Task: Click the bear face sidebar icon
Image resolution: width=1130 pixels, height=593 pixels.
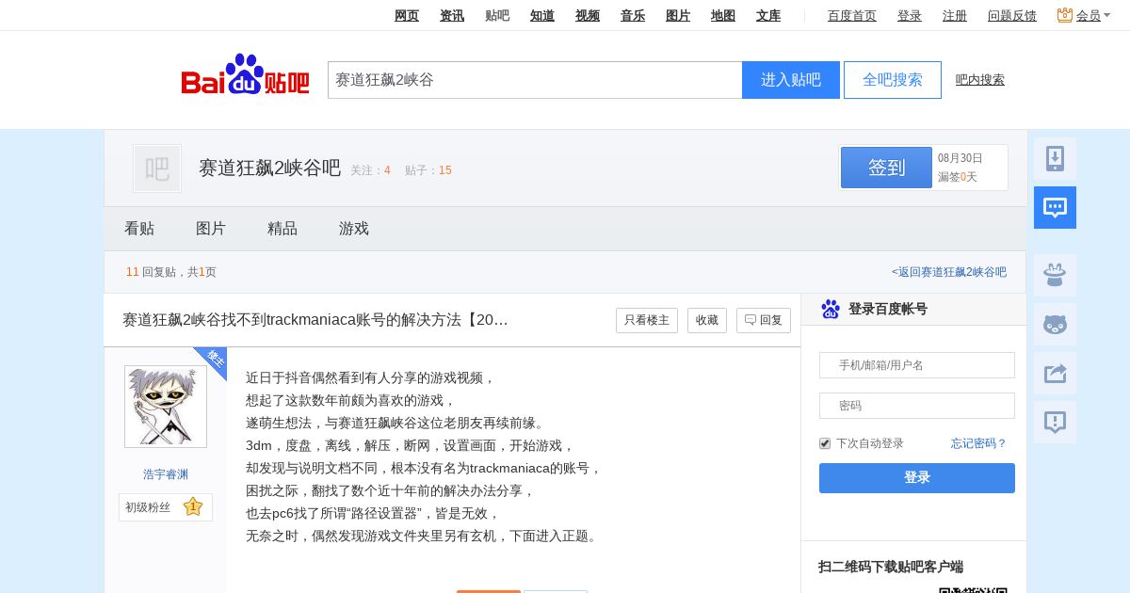Action: point(1055,325)
